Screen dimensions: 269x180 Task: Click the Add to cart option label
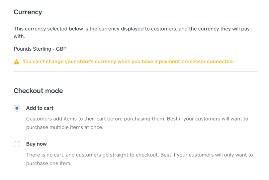[40, 108]
